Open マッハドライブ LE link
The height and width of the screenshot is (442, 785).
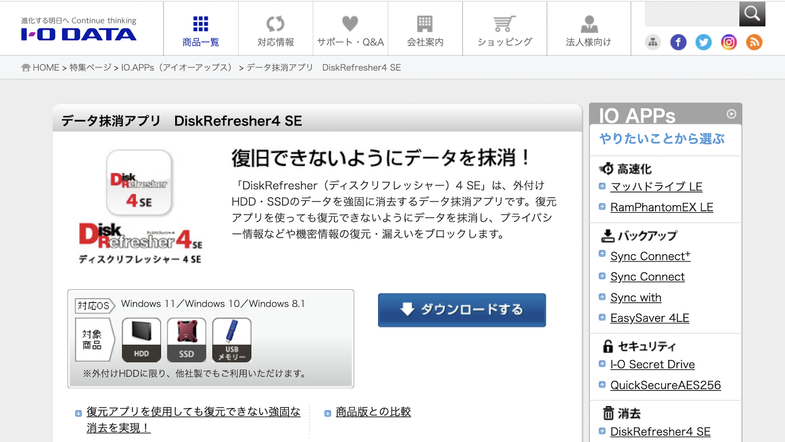656,187
